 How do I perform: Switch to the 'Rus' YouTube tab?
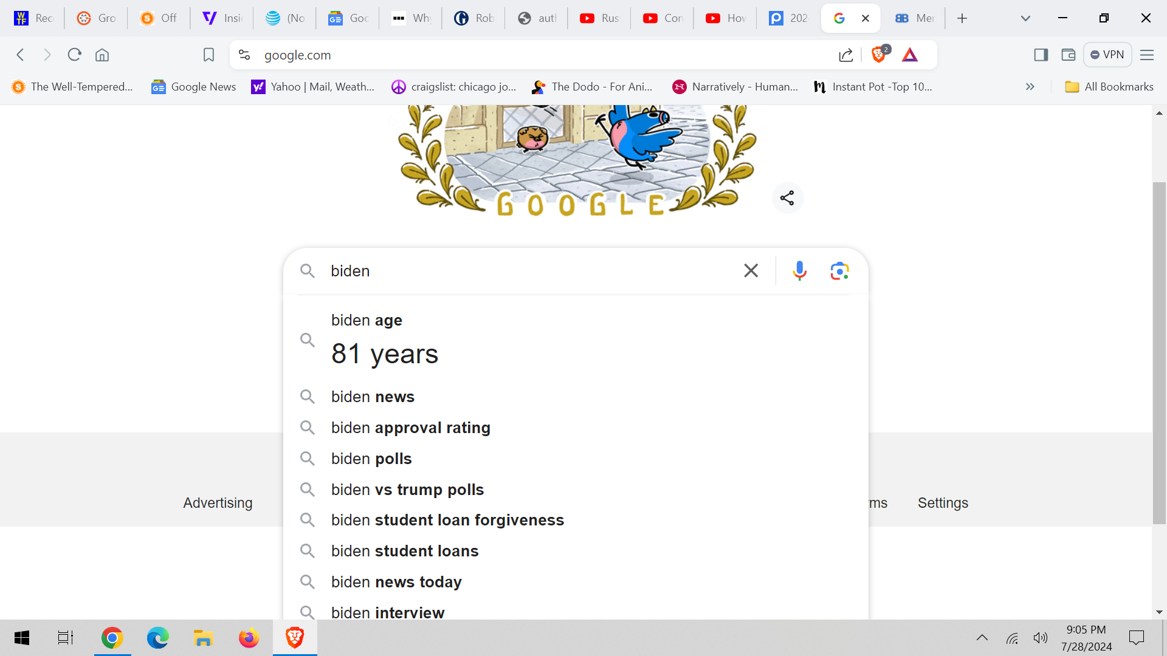pyautogui.click(x=599, y=18)
